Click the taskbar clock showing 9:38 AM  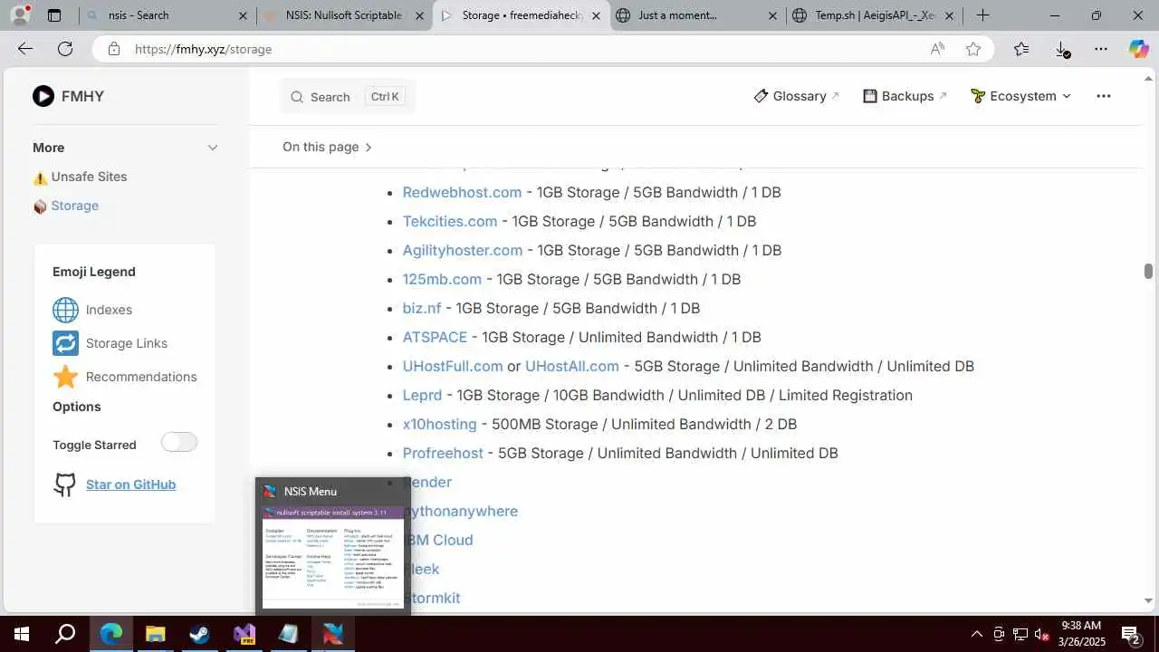pos(1080,633)
